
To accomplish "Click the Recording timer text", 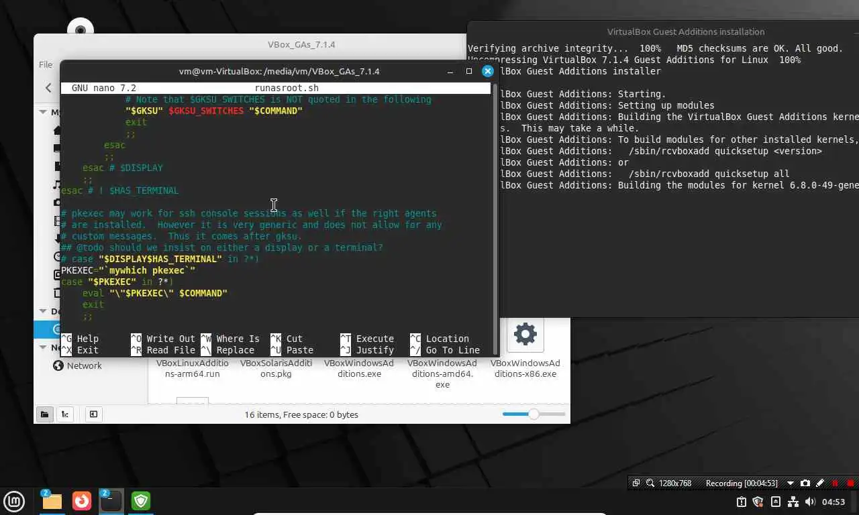I will (742, 483).
